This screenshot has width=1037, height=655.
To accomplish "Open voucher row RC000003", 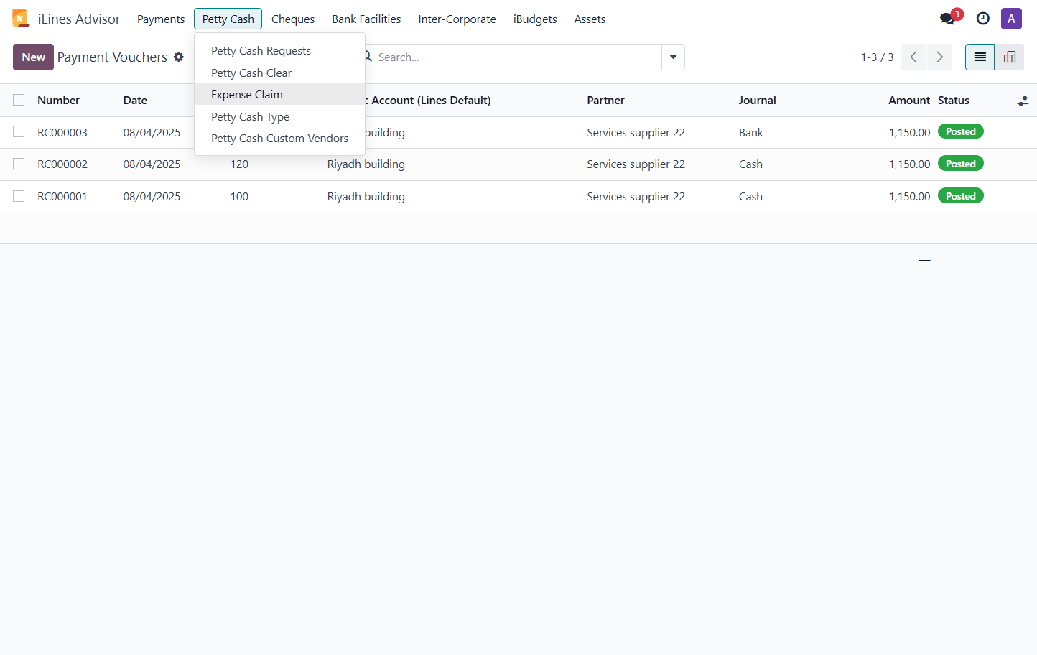I will click(x=518, y=132).
